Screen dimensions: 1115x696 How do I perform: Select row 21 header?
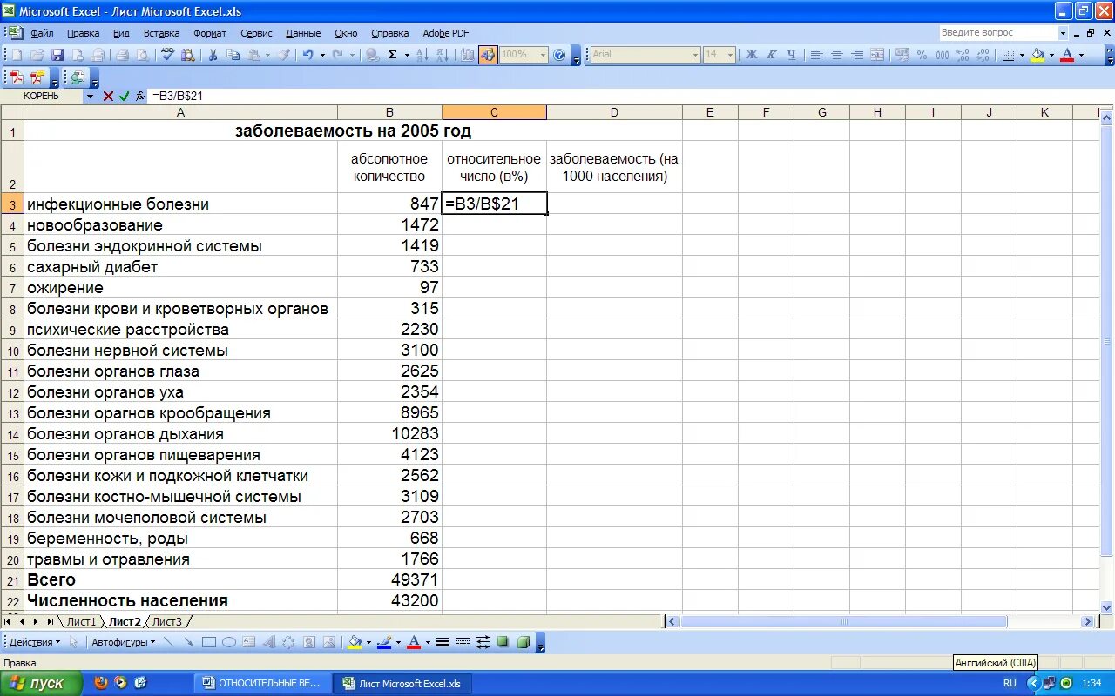pyautogui.click(x=12, y=580)
